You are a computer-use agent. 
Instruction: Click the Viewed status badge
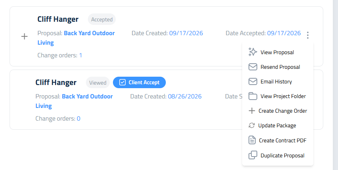98,83
